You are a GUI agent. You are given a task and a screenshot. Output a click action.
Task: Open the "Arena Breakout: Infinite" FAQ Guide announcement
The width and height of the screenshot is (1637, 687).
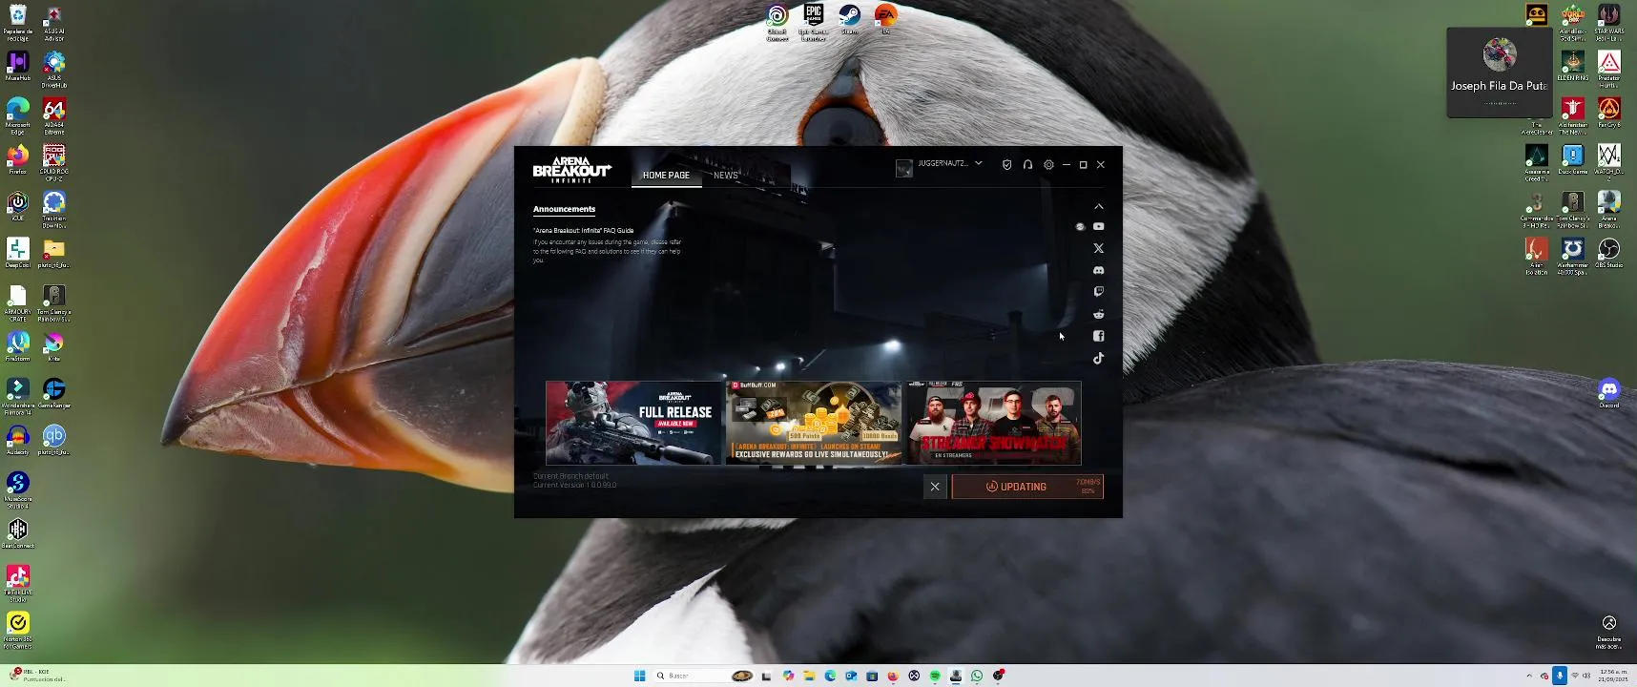(x=584, y=230)
